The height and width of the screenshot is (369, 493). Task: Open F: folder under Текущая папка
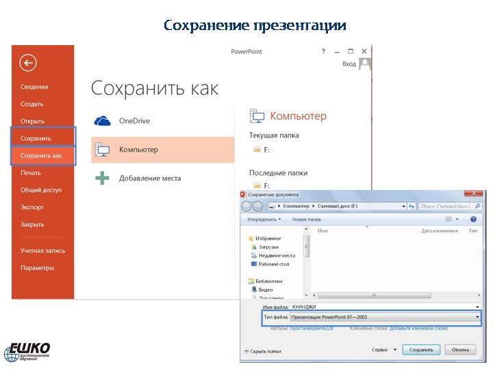[262, 150]
